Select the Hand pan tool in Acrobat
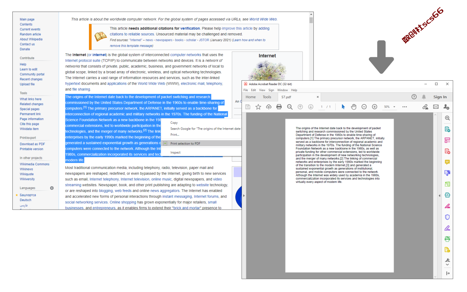The width and height of the screenshot is (467, 292). (354, 107)
